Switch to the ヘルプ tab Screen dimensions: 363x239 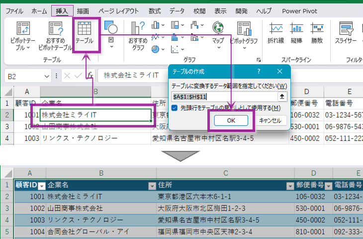264,11
